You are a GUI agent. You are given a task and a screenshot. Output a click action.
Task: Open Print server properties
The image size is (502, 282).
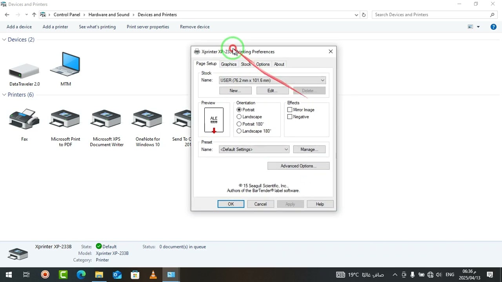(x=148, y=27)
